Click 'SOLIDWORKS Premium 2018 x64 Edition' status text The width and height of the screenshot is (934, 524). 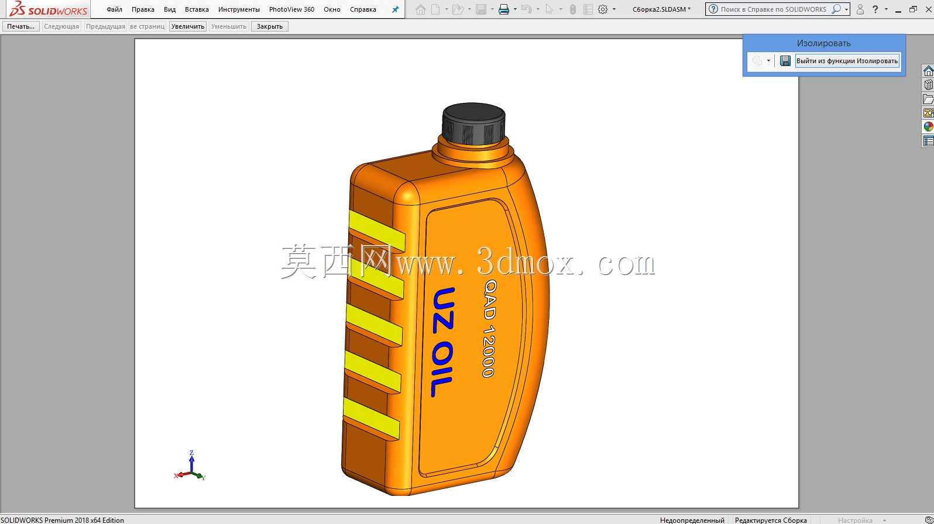pyautogui.click(x=62, y=520)
